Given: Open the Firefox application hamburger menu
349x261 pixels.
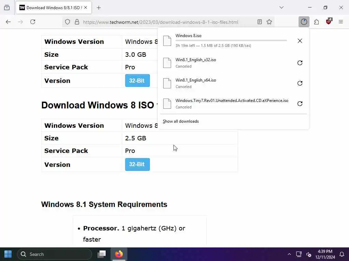Looking at the screenshot, I should pyautogui.click(x=341, y=22).
